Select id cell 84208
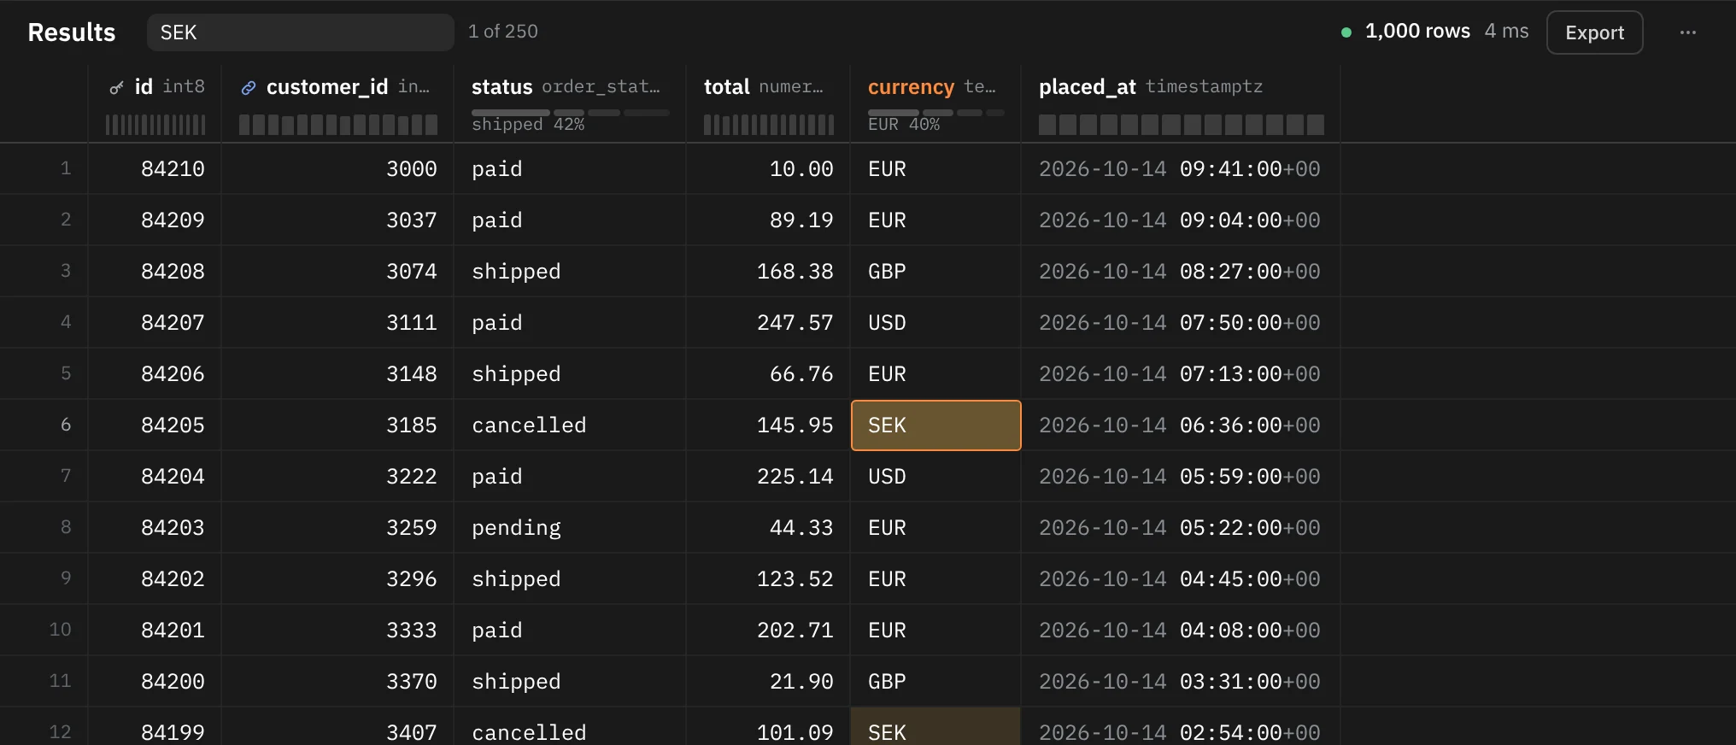 pyautogui.click(x=155, y=272)
